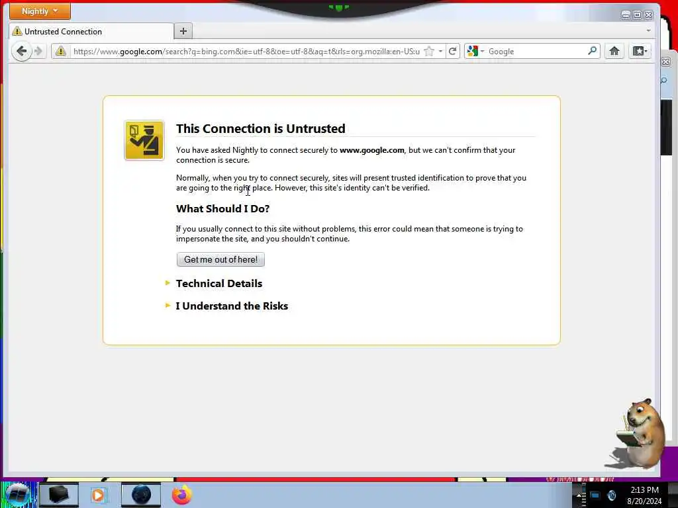
Task: Go forward one page
Action: point(38,52)
